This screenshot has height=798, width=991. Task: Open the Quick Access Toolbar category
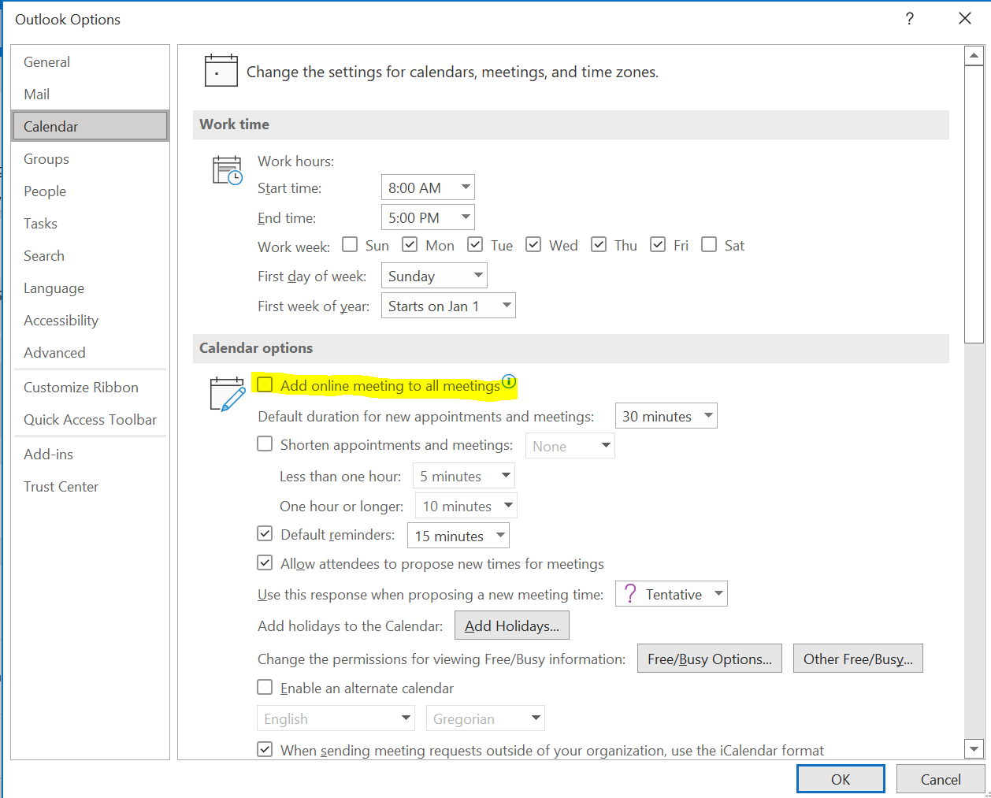click(x=90, y=419)
